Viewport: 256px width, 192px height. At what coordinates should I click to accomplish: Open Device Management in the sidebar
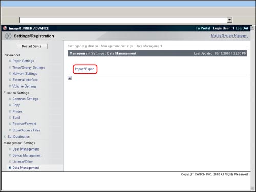27,155
